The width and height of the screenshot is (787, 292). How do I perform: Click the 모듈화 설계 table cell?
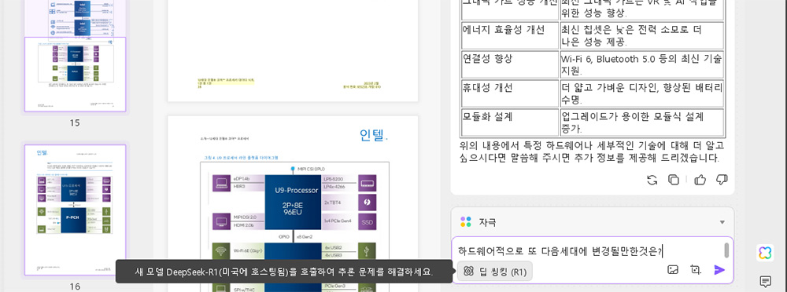(x=509, y=122)
